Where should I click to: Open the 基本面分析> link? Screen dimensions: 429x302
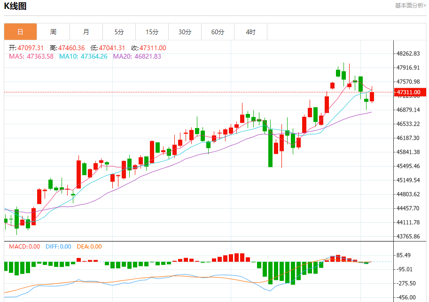pos(410,6)
